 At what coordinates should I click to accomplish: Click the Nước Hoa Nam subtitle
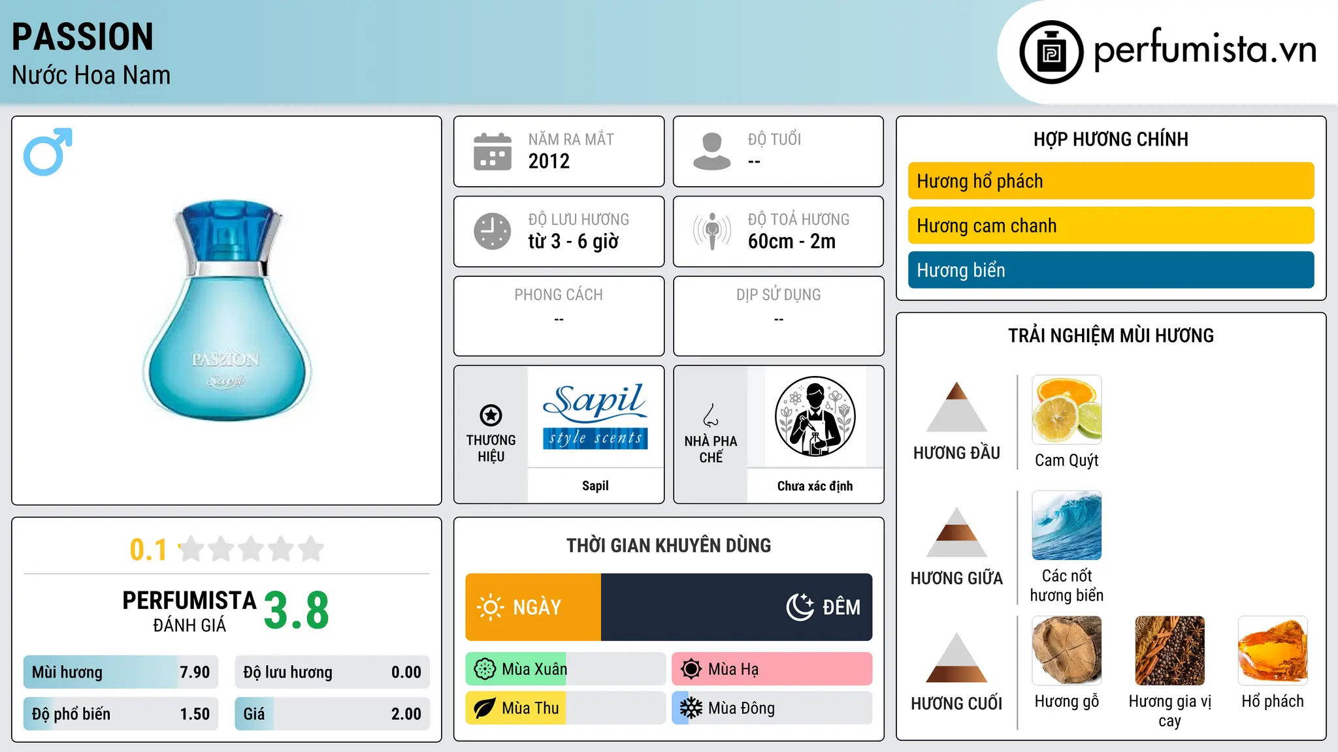91,75
